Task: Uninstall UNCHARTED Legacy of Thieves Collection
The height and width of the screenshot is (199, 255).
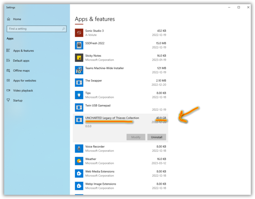Action: point(157,137)
